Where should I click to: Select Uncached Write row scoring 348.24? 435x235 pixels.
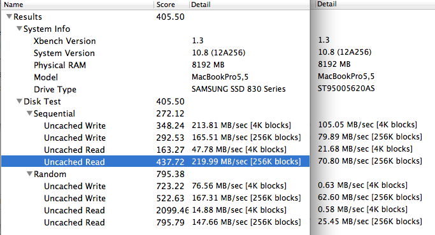(155, 125)
